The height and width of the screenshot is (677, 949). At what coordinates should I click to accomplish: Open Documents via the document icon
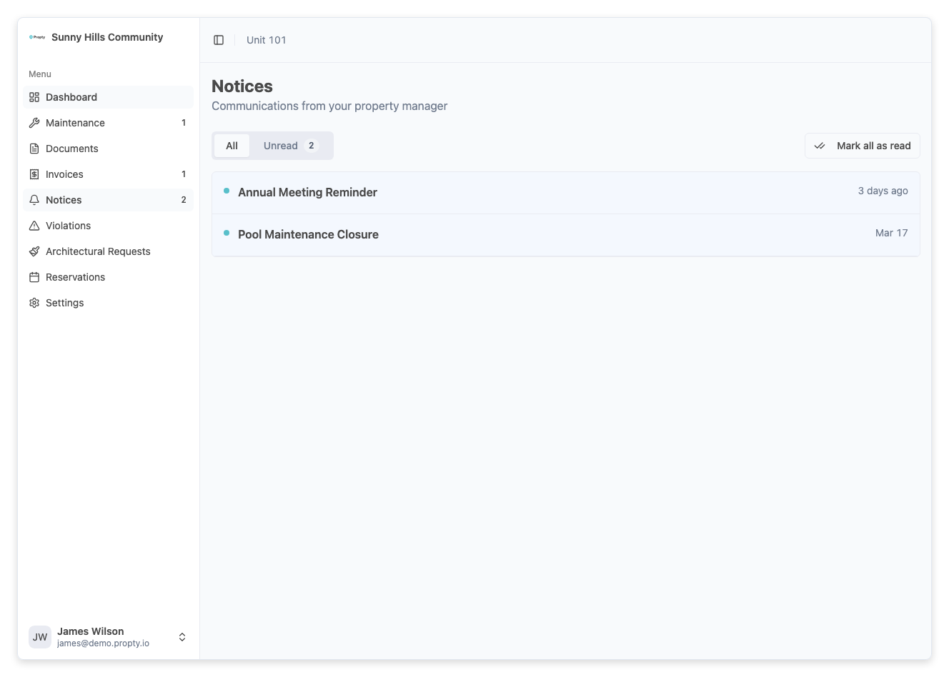point(34,148)
